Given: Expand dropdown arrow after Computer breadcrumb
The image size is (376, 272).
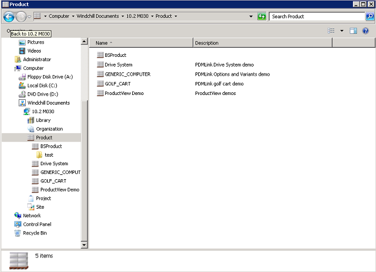Looking at the screenshot, I should coord(73,16).
